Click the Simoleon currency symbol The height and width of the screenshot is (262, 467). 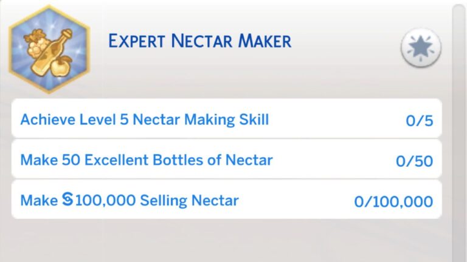67,200
